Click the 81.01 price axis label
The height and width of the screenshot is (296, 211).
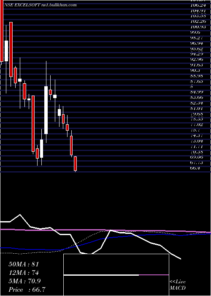(197, 108)
